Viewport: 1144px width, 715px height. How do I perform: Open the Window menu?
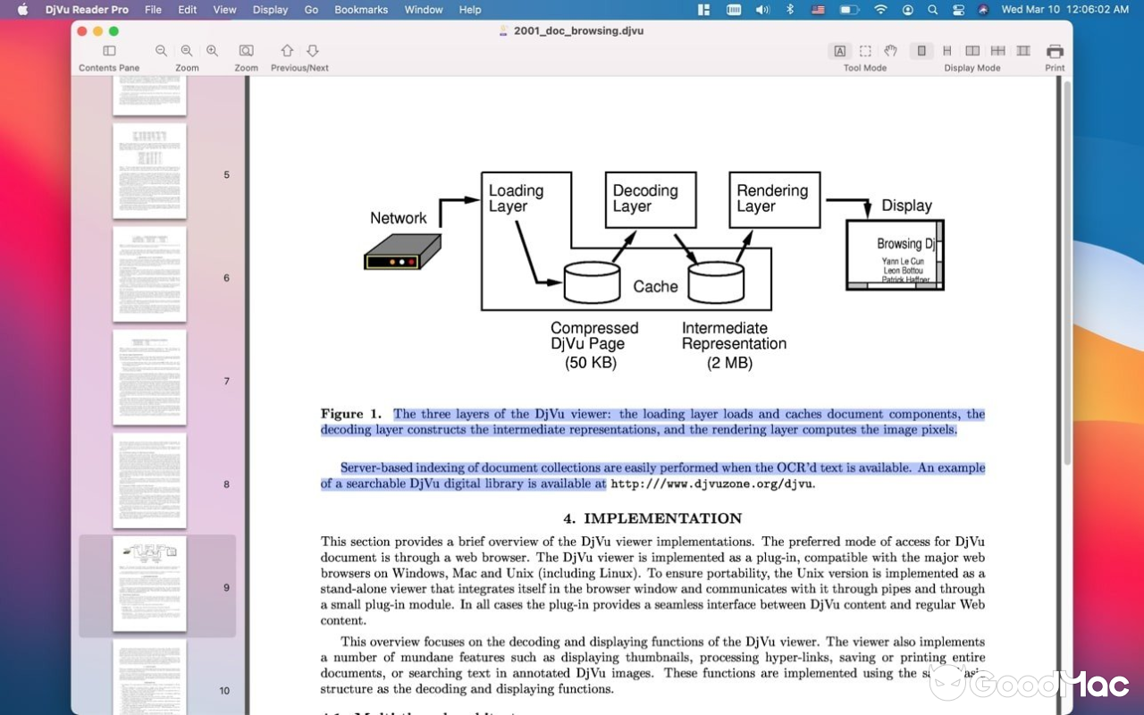[x=424, y=10]
